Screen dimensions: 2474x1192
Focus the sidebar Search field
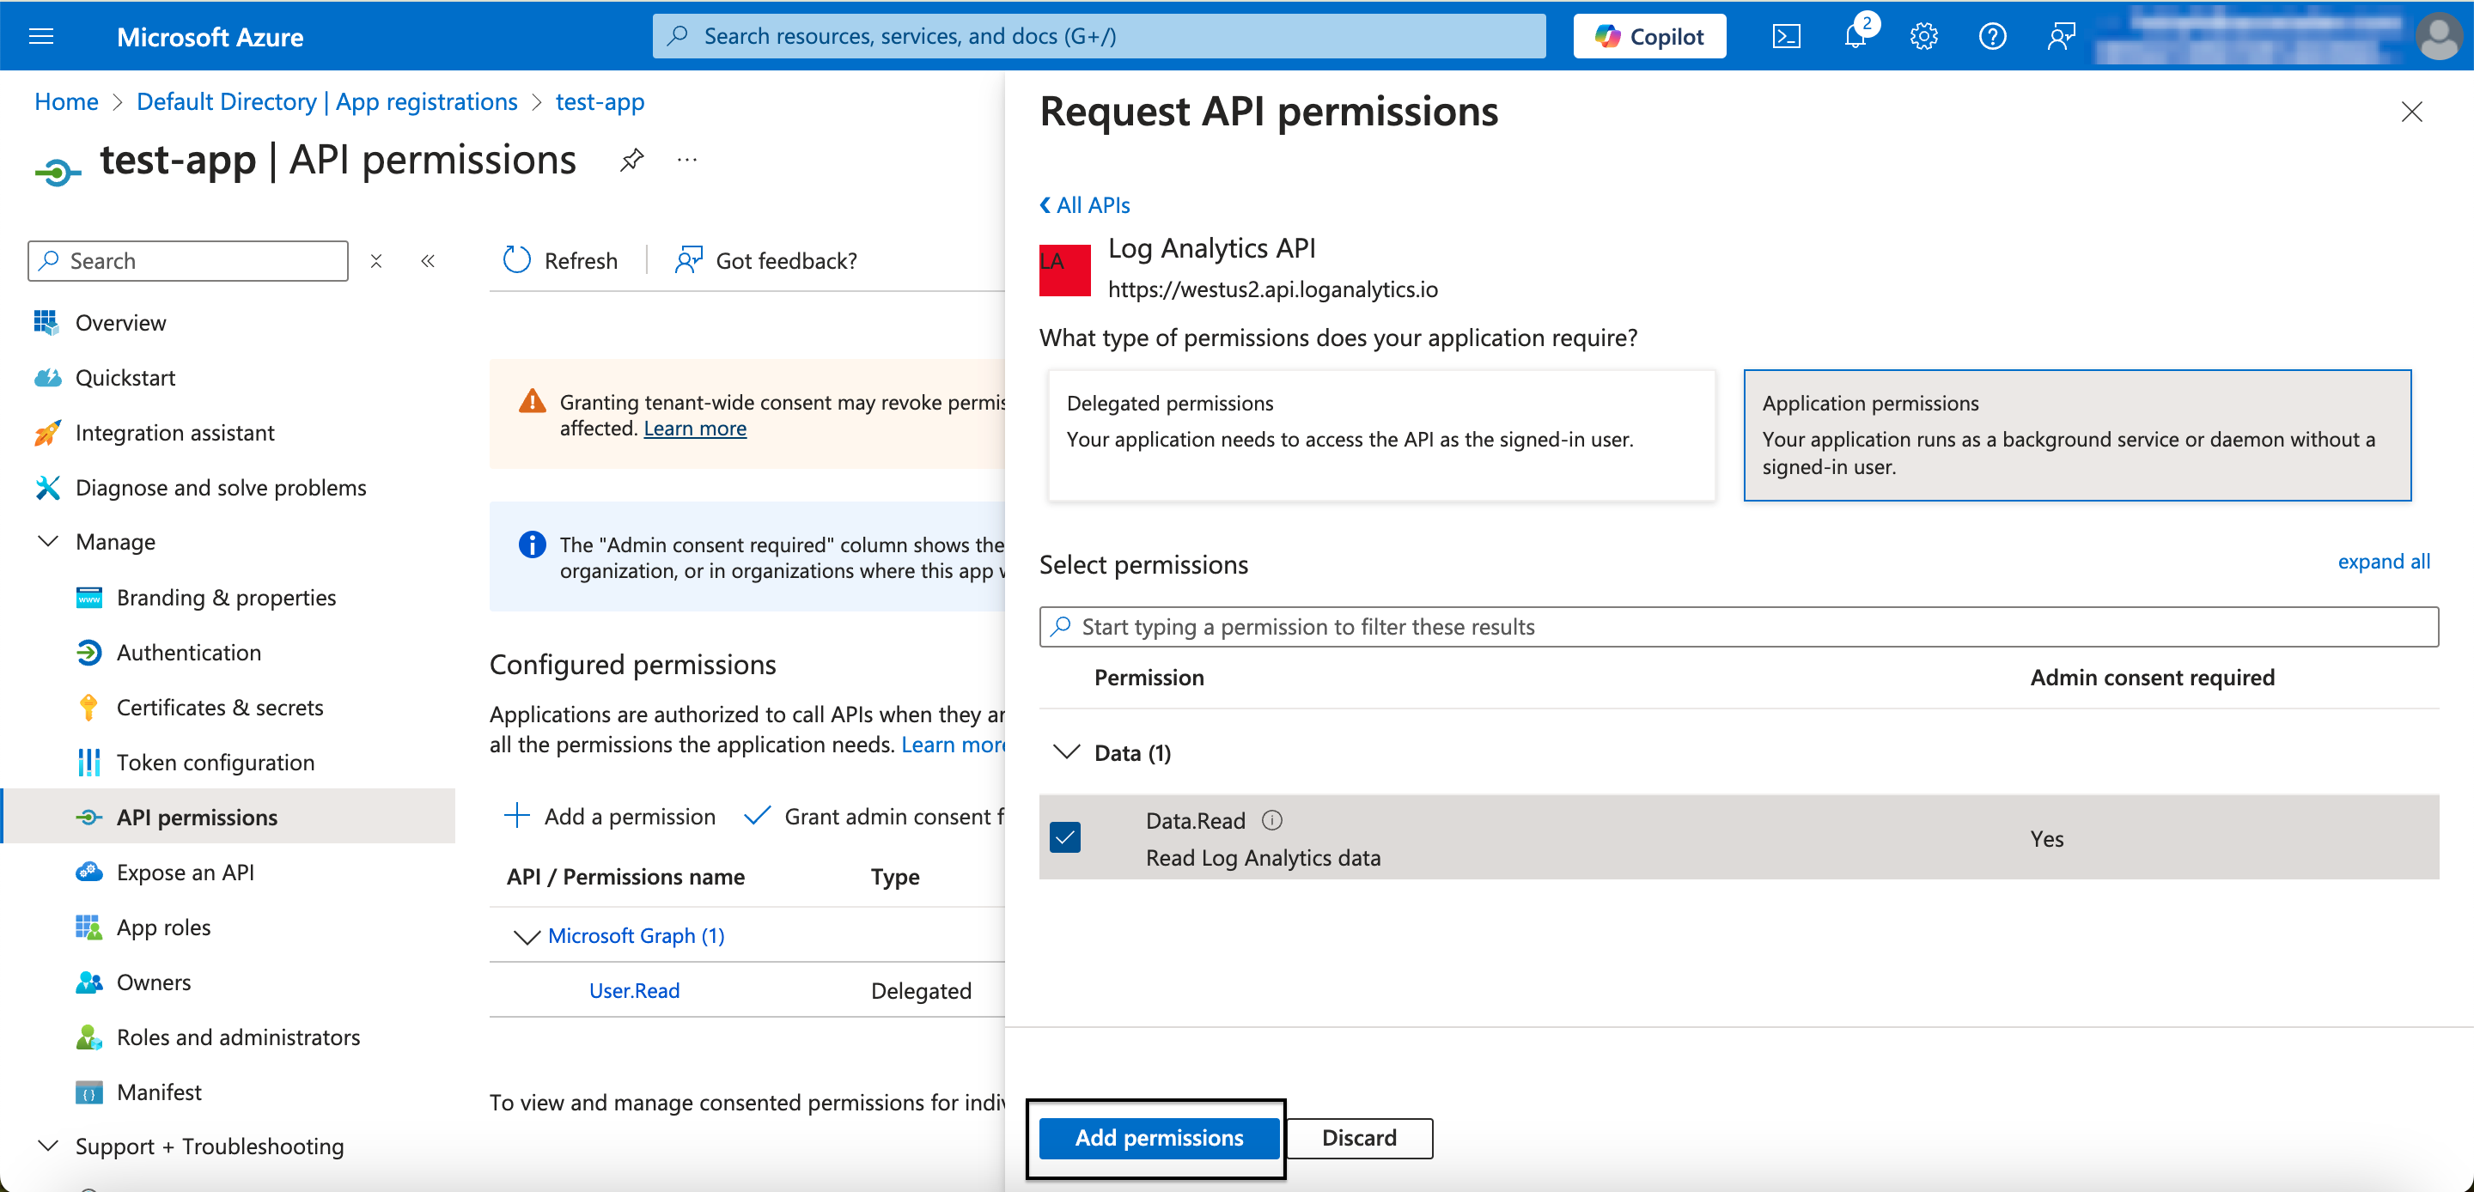coord(188,261)
